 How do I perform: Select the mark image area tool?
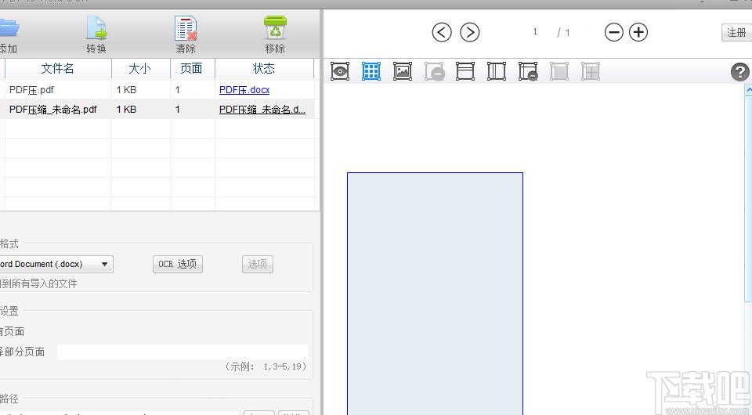point(403,71)
